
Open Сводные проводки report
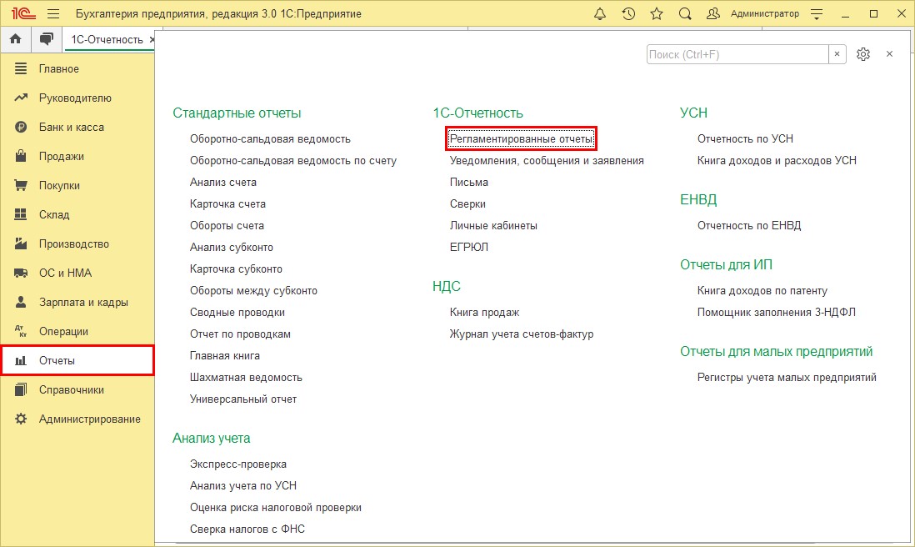(237, 313)
